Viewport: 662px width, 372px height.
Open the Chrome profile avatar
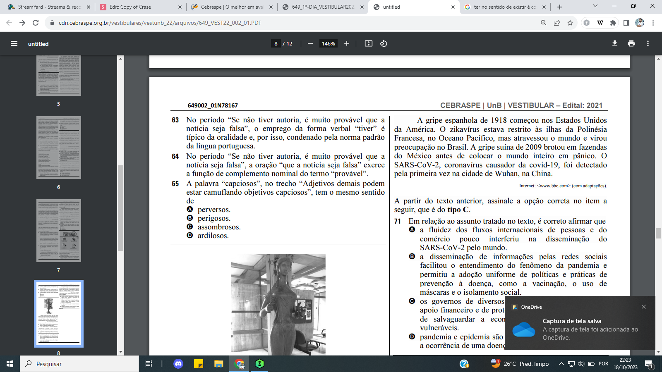640,23
